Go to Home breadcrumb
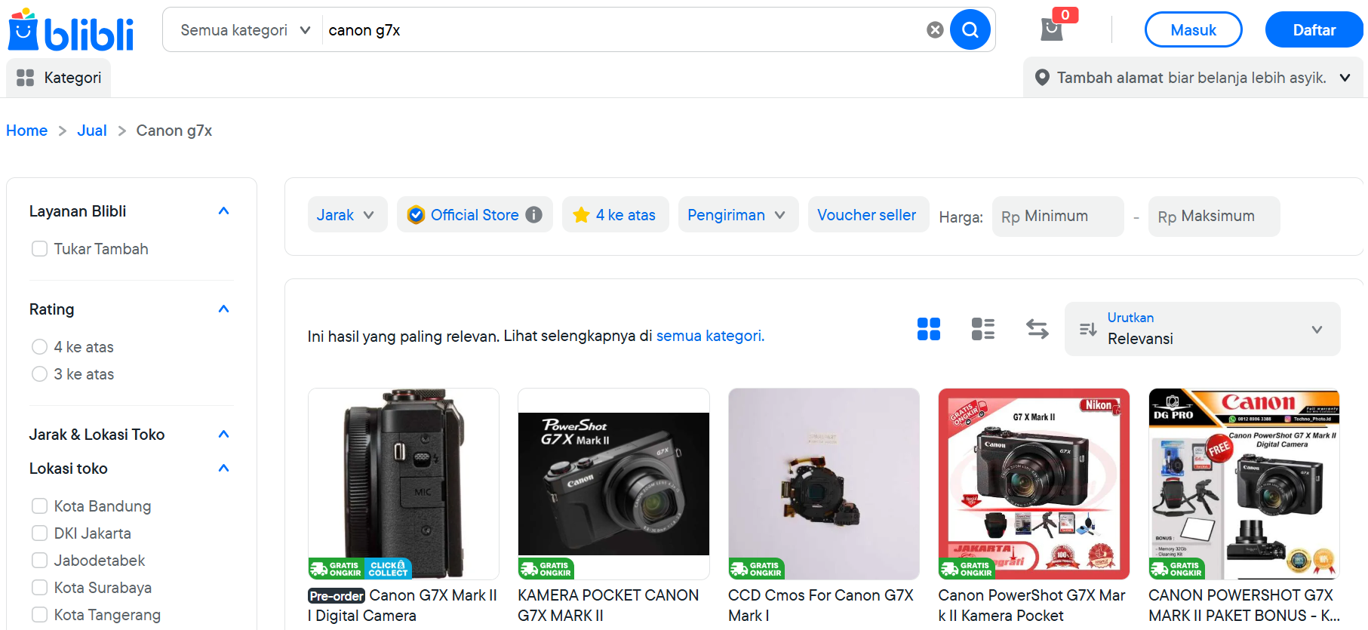 [x=26, y=131]
